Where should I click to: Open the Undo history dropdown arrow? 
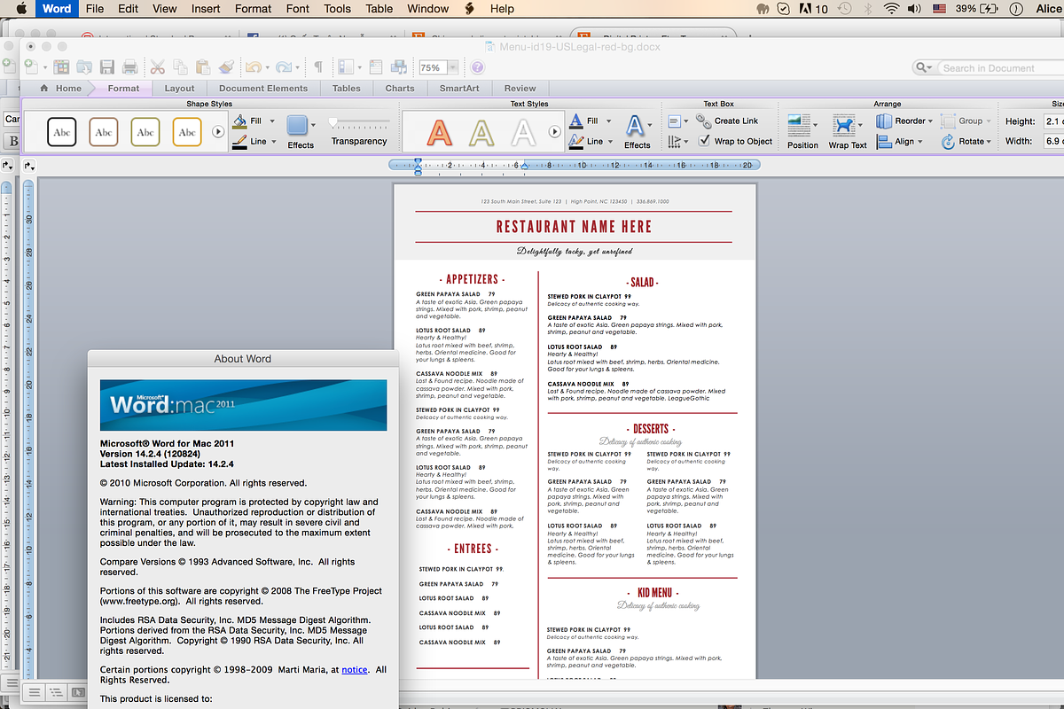266,67
